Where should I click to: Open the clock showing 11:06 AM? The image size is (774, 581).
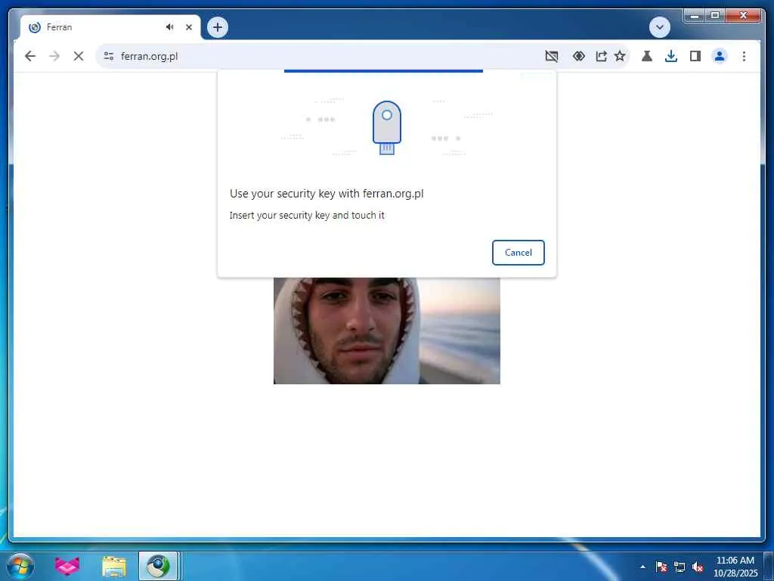click(735, 567)
